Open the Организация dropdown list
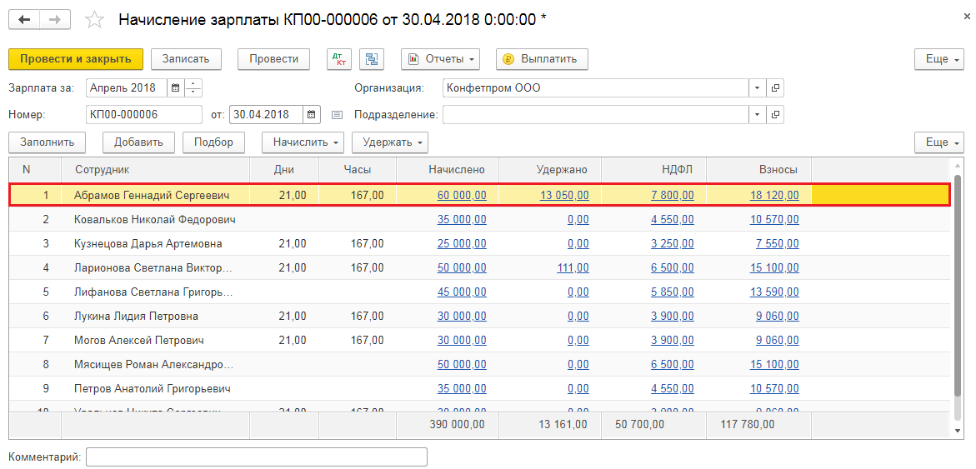Screen dimensions: 976x469 pos(757,87)
